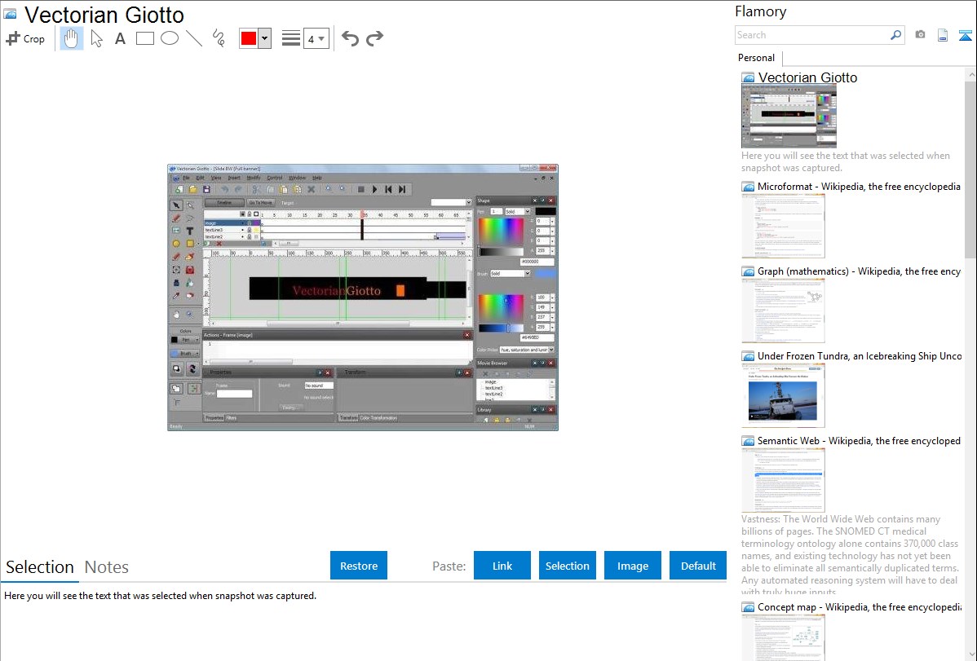Click the gray description under Vectorian Giotto thumbnail
The height and width of the screenshot is (661, 977).
pyautogui.click(x=846, y=161)
